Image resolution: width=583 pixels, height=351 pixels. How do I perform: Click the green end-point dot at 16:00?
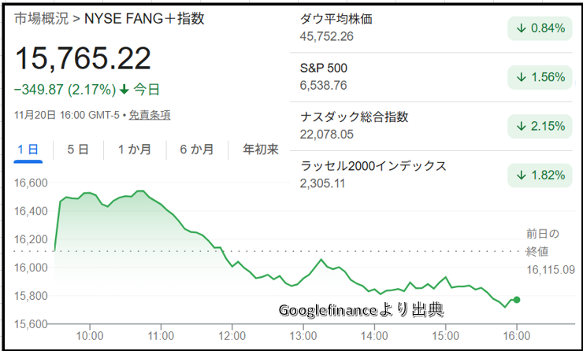click(517, 299)
